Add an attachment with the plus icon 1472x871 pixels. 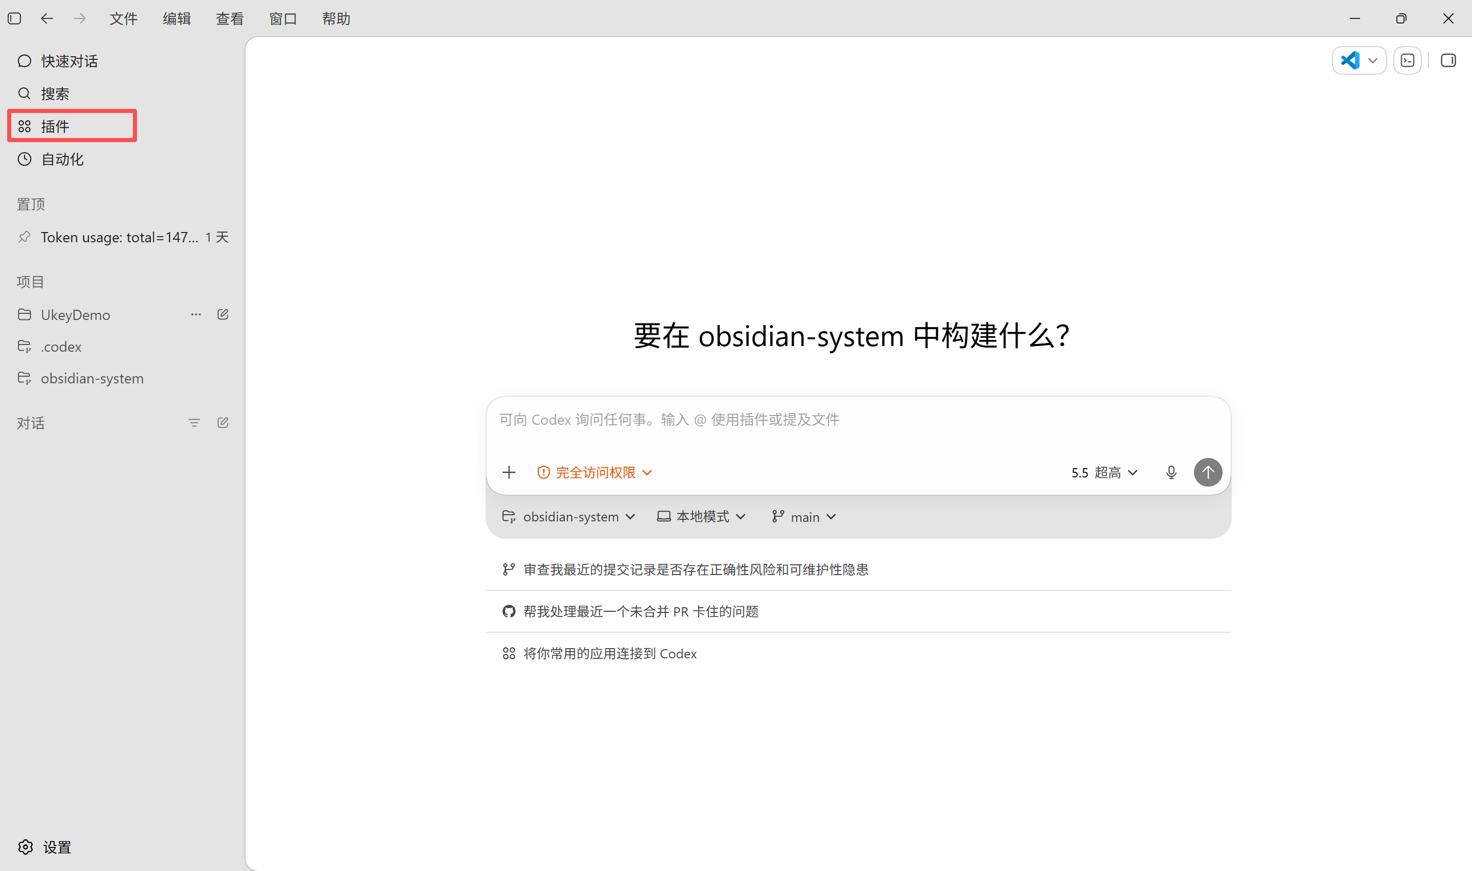[x=509, y=472]
